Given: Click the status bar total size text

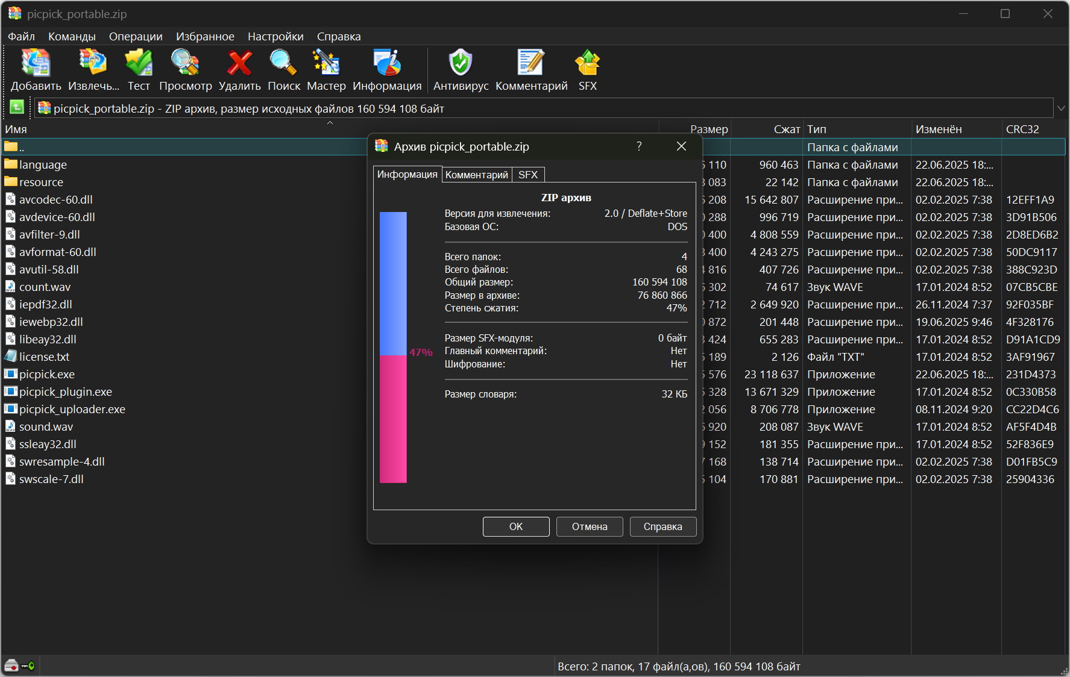Looking at the screenshot, I should coord(679,666).
